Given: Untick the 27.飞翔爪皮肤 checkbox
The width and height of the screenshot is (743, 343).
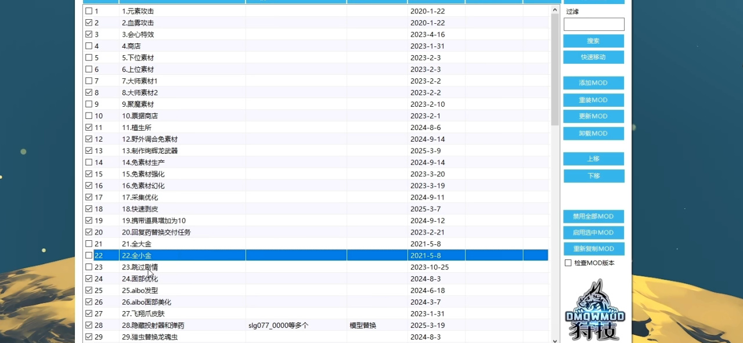Looking at the screenshot, I should tap(89, 313).
